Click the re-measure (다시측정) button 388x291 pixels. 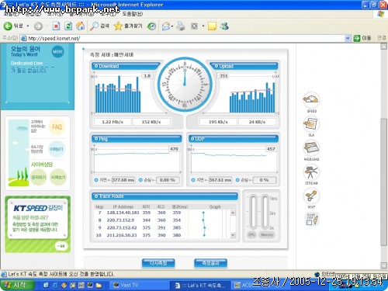[x=158, y=263]
